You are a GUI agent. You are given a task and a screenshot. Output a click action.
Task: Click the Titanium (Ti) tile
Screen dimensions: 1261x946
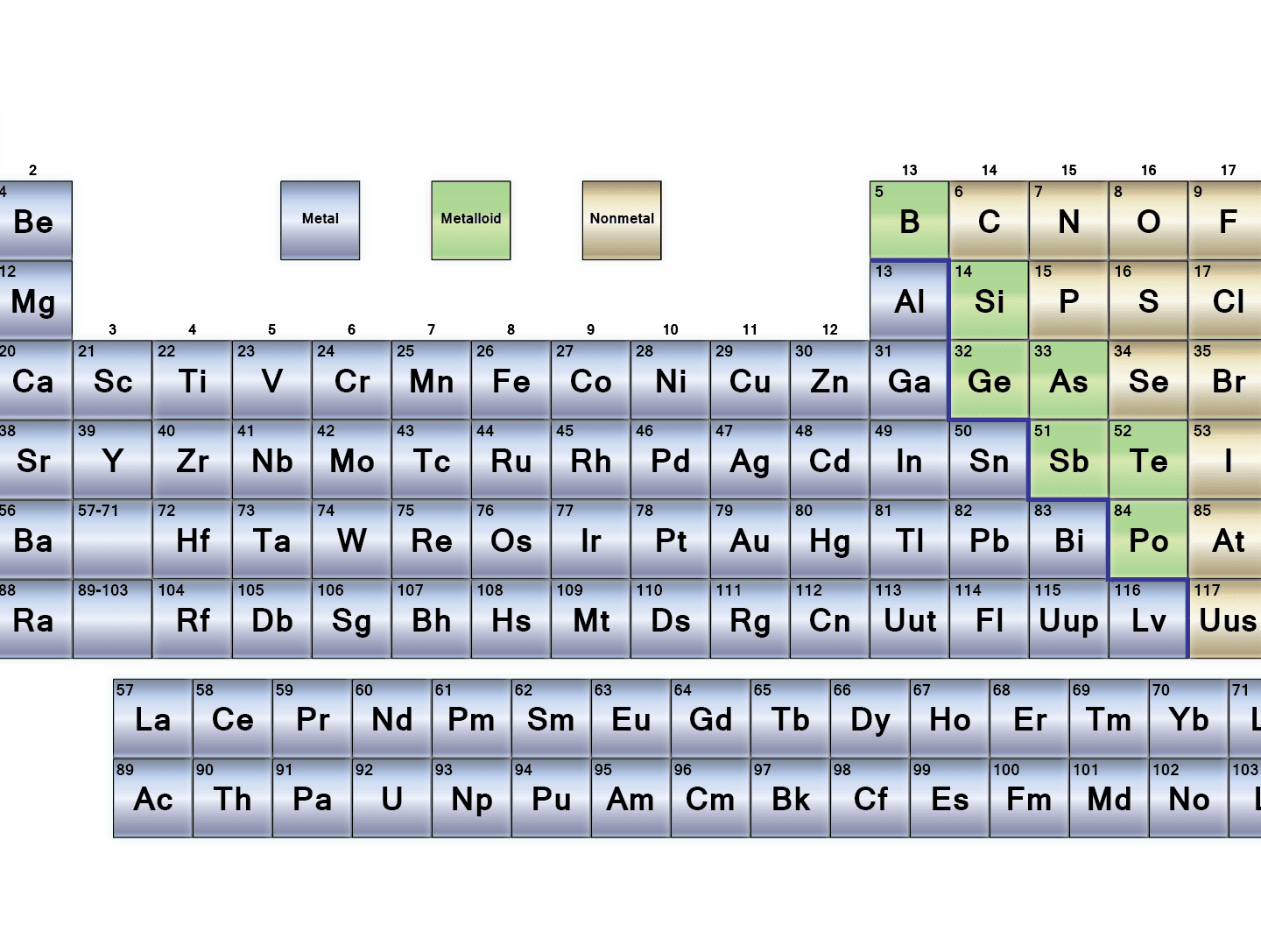(x=192, y=380)
